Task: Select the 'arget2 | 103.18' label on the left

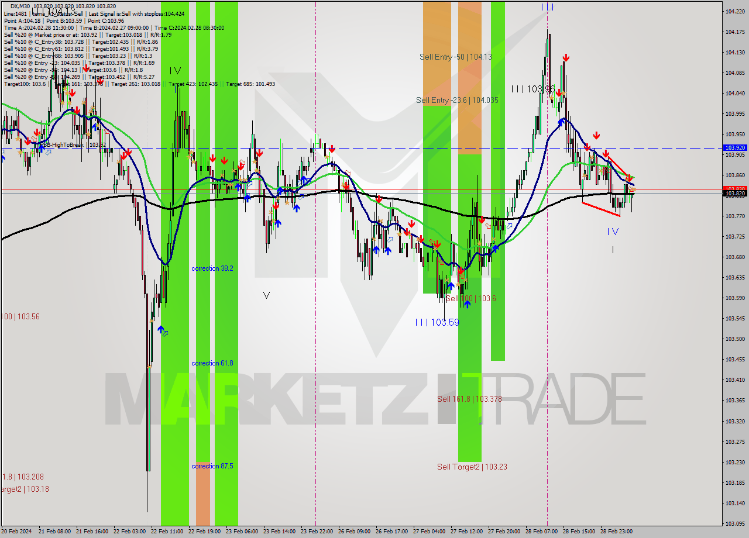Action: tap(25, 489)
